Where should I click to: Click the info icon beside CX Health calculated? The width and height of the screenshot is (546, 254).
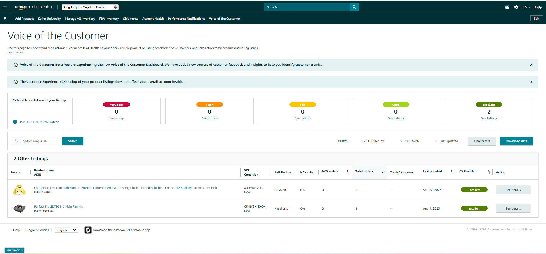pyautogui.click(x=15, y=122)
